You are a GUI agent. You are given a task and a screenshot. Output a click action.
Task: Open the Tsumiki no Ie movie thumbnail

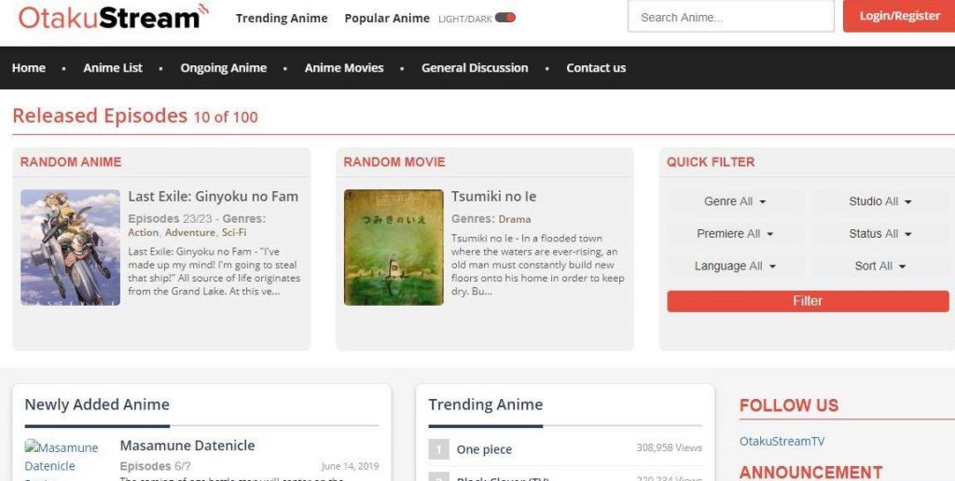pos(394,247)
